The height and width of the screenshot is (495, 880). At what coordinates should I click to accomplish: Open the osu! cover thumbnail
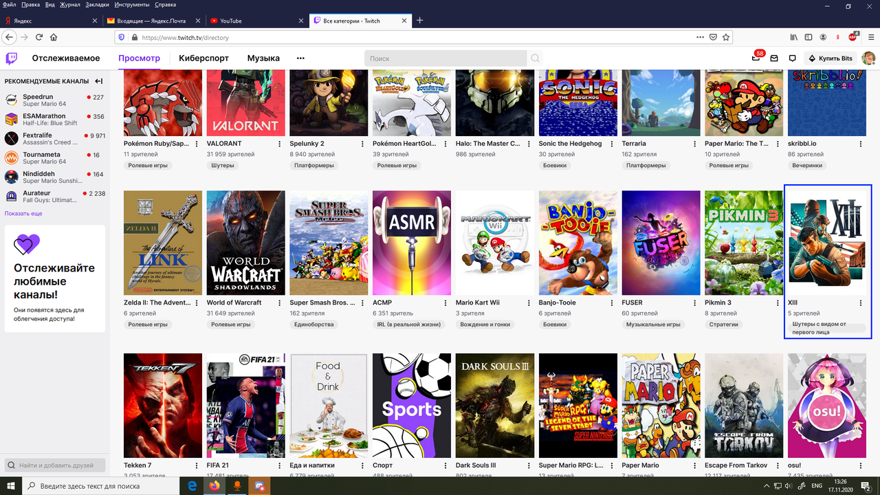pos(827,406)
